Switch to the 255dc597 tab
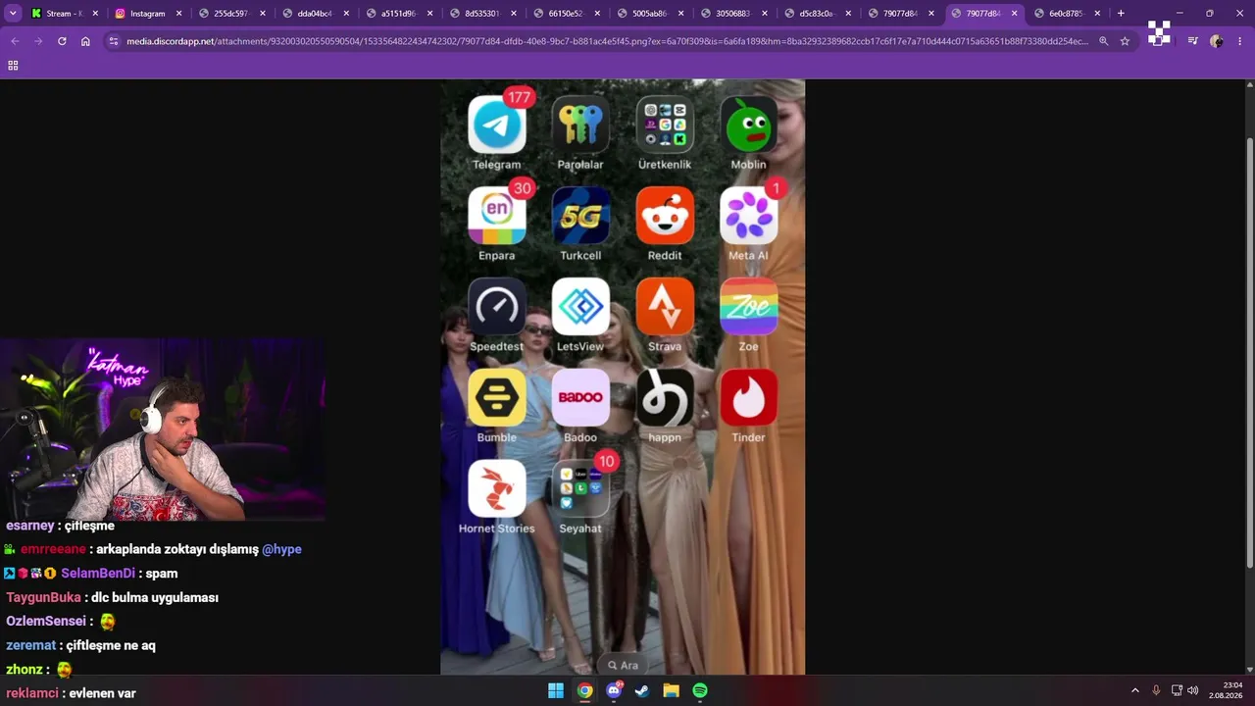The image size is (1255, 706). pos(230,14)
